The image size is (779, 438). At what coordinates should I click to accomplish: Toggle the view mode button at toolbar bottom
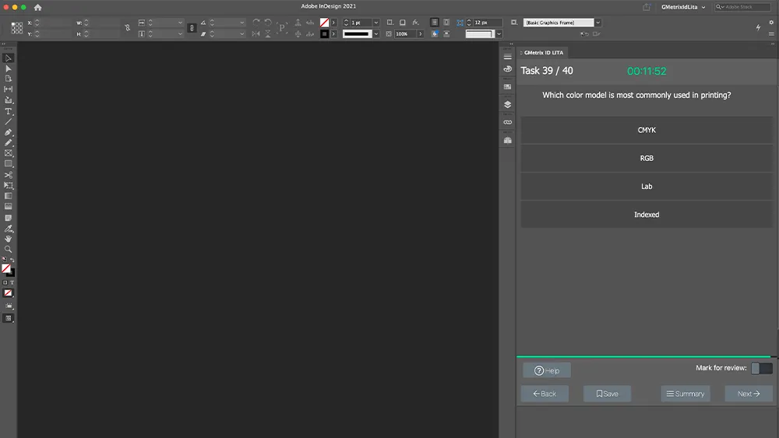pos(9,318)
